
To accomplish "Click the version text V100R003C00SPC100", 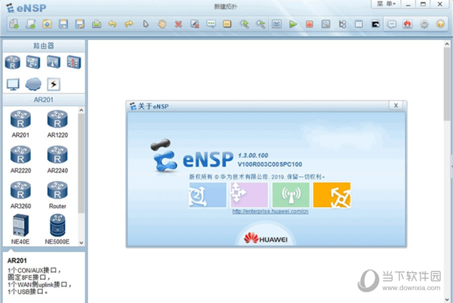I will click(270, 164).
